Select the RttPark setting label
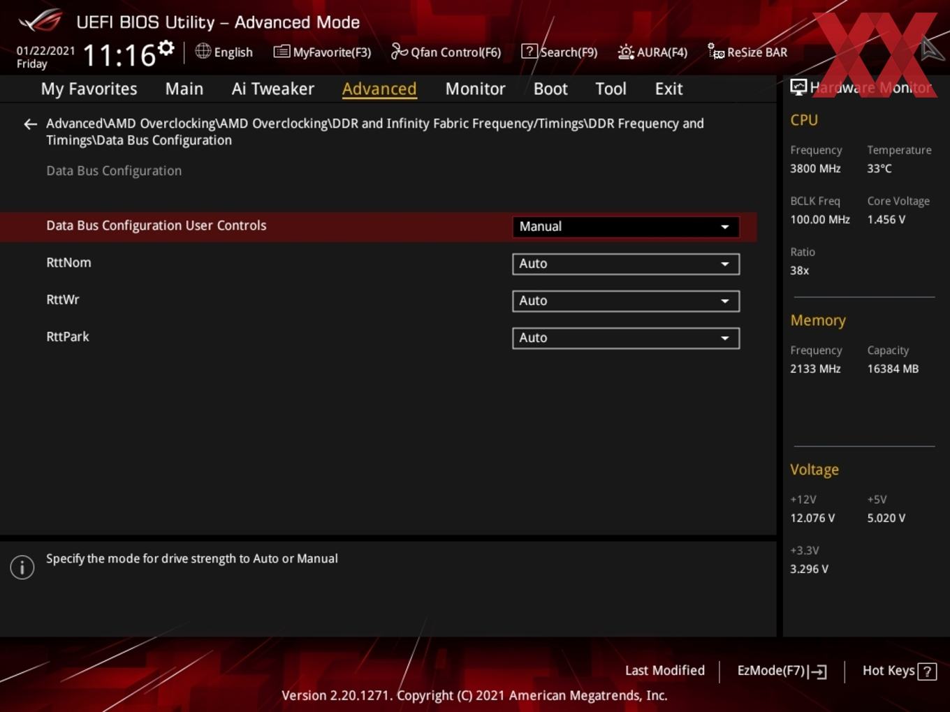 68,337
